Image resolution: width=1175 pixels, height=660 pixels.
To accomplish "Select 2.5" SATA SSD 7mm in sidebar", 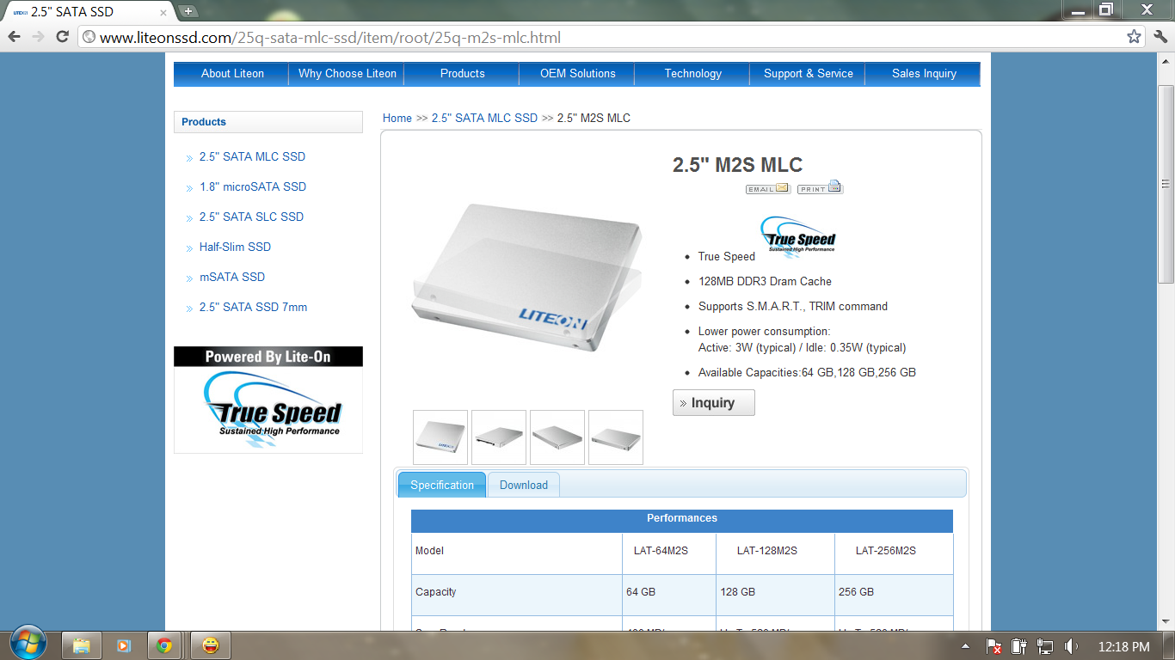I will tap(253, 307).
